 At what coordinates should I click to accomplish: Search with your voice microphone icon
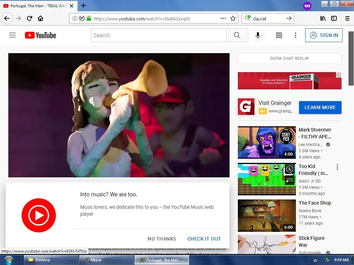coord(258,35)
